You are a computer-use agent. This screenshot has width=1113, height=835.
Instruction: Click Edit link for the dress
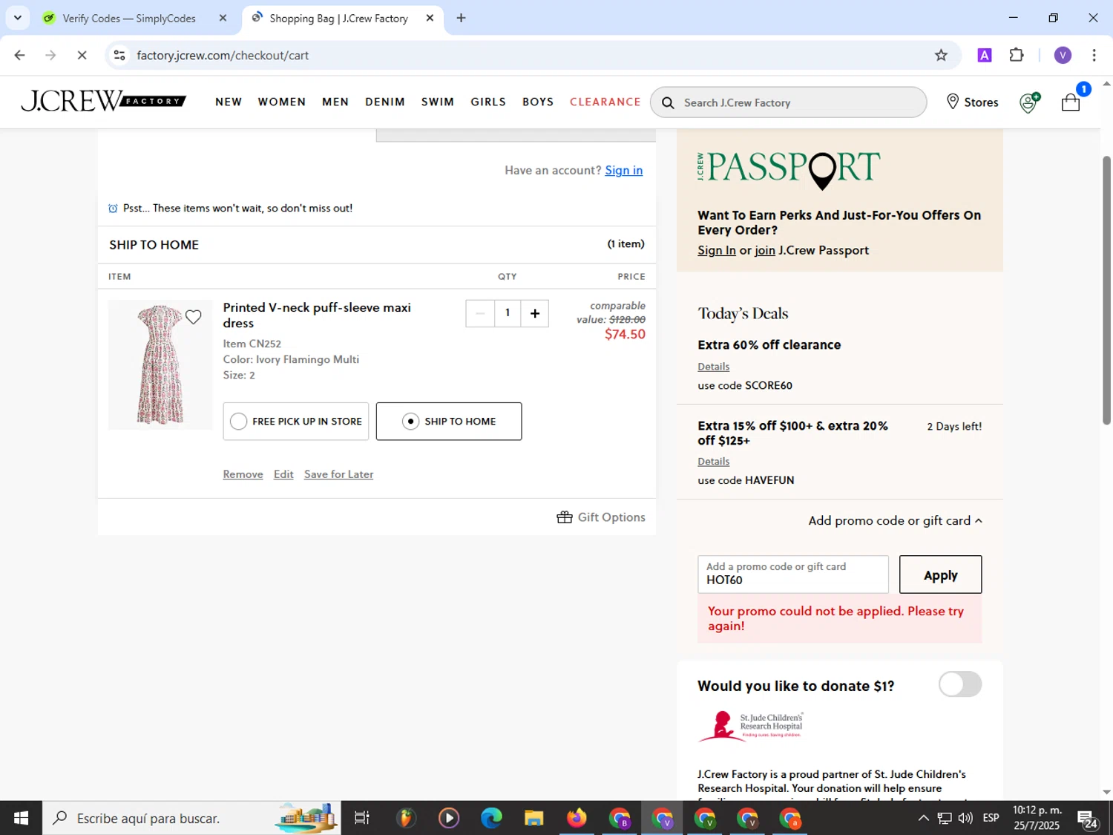pos(283,474)
